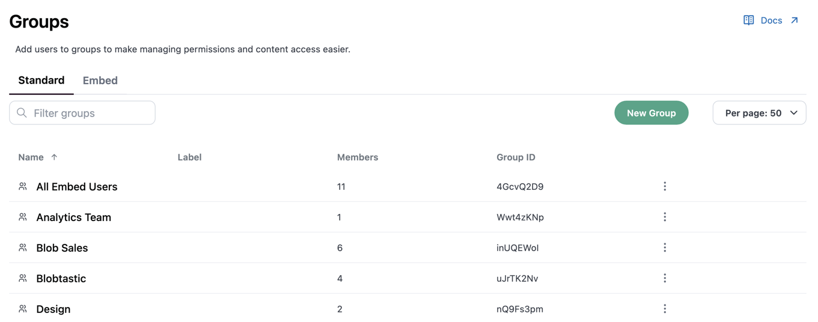818x322 pixels.
Task: Click the Members column header
Action: 358,157
